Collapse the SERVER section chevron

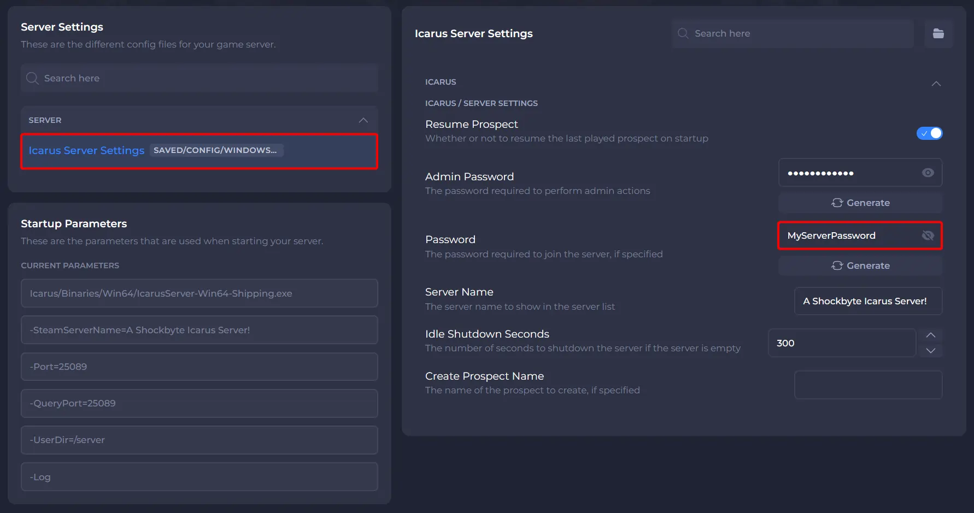pos(363,120)
